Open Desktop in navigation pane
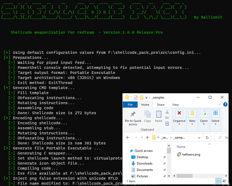 point(142,157)
